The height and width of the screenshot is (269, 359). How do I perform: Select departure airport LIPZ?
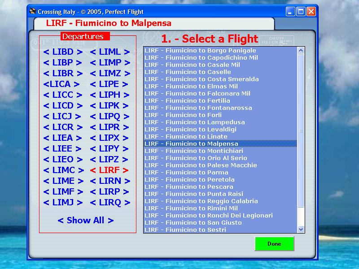point(109,159)
